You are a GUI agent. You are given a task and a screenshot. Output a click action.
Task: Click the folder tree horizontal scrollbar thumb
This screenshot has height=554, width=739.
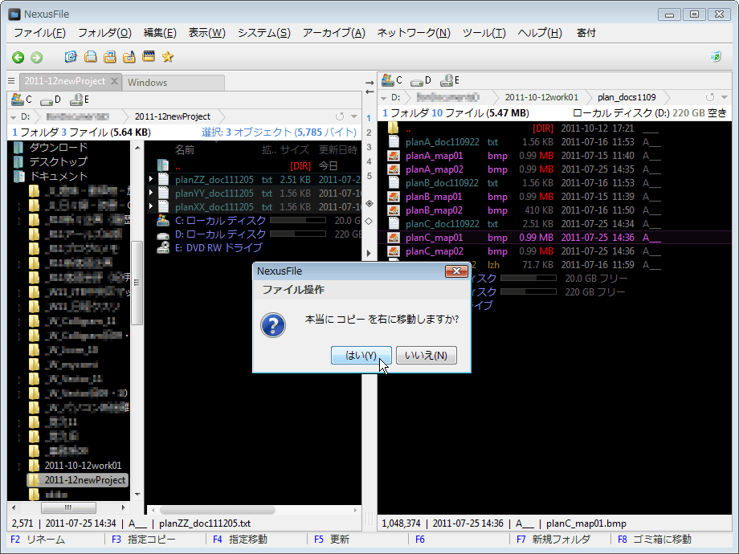[68, 507]
